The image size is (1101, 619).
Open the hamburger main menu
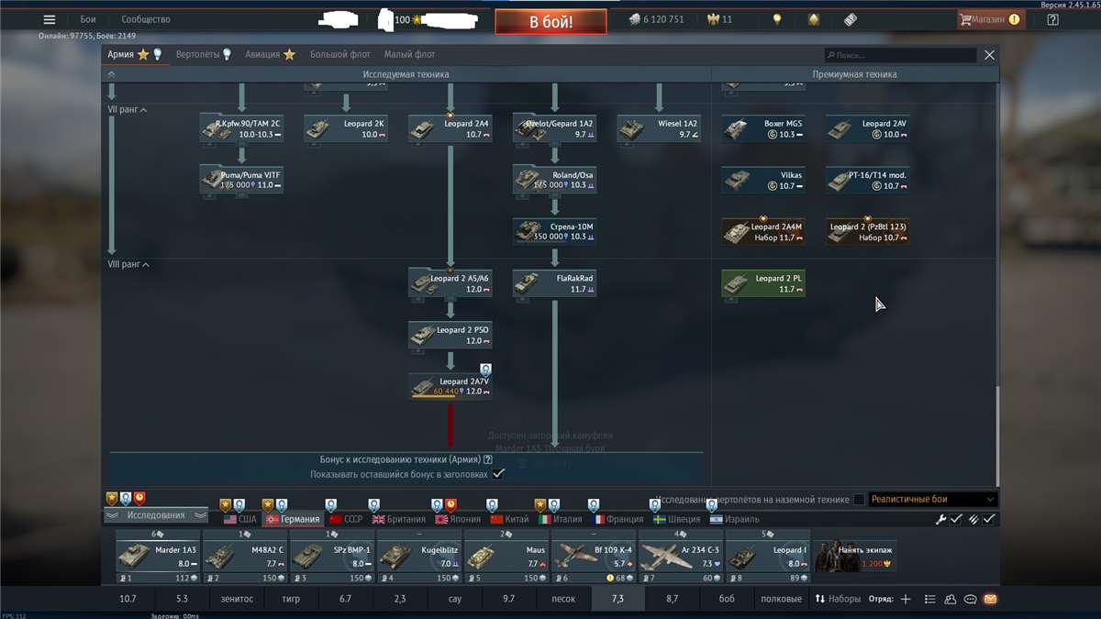[x=50, y=19]
